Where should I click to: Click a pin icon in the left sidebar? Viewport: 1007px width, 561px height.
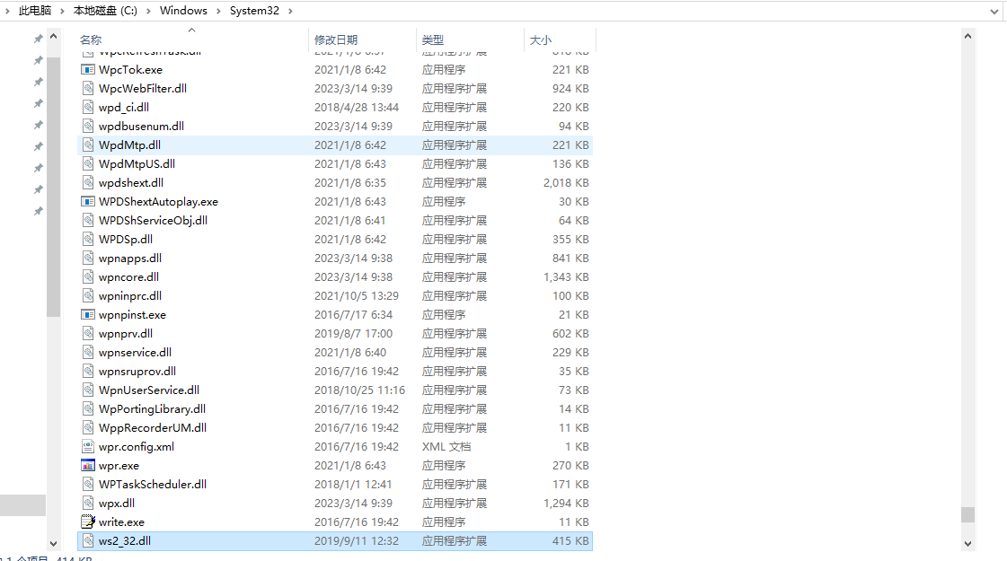(37, 38)
